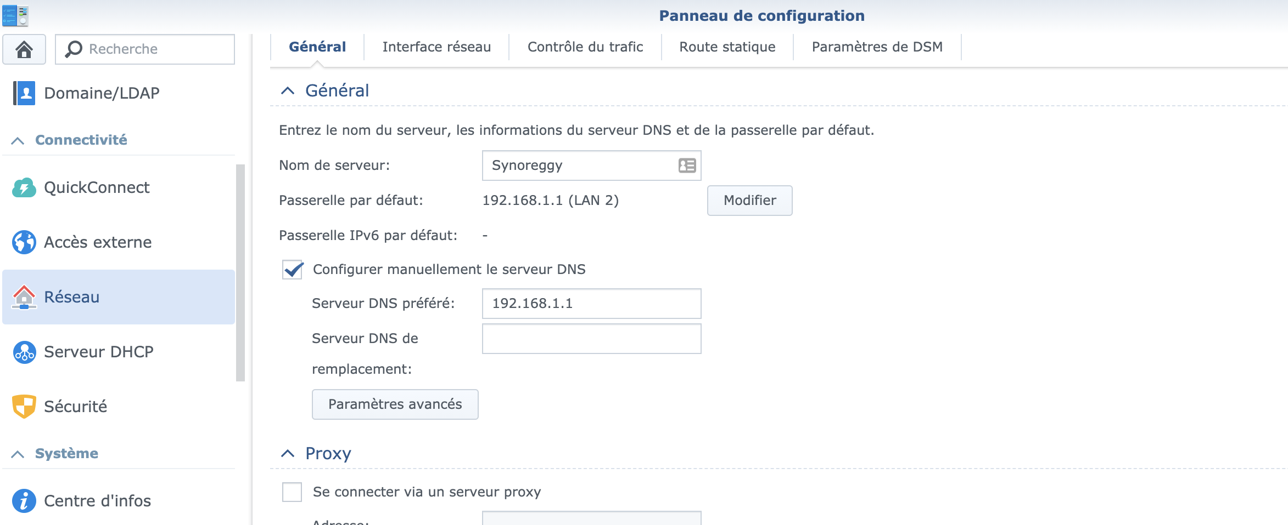Open Paramètres avancés button
1288x525 pixels.
click(395, 404)
